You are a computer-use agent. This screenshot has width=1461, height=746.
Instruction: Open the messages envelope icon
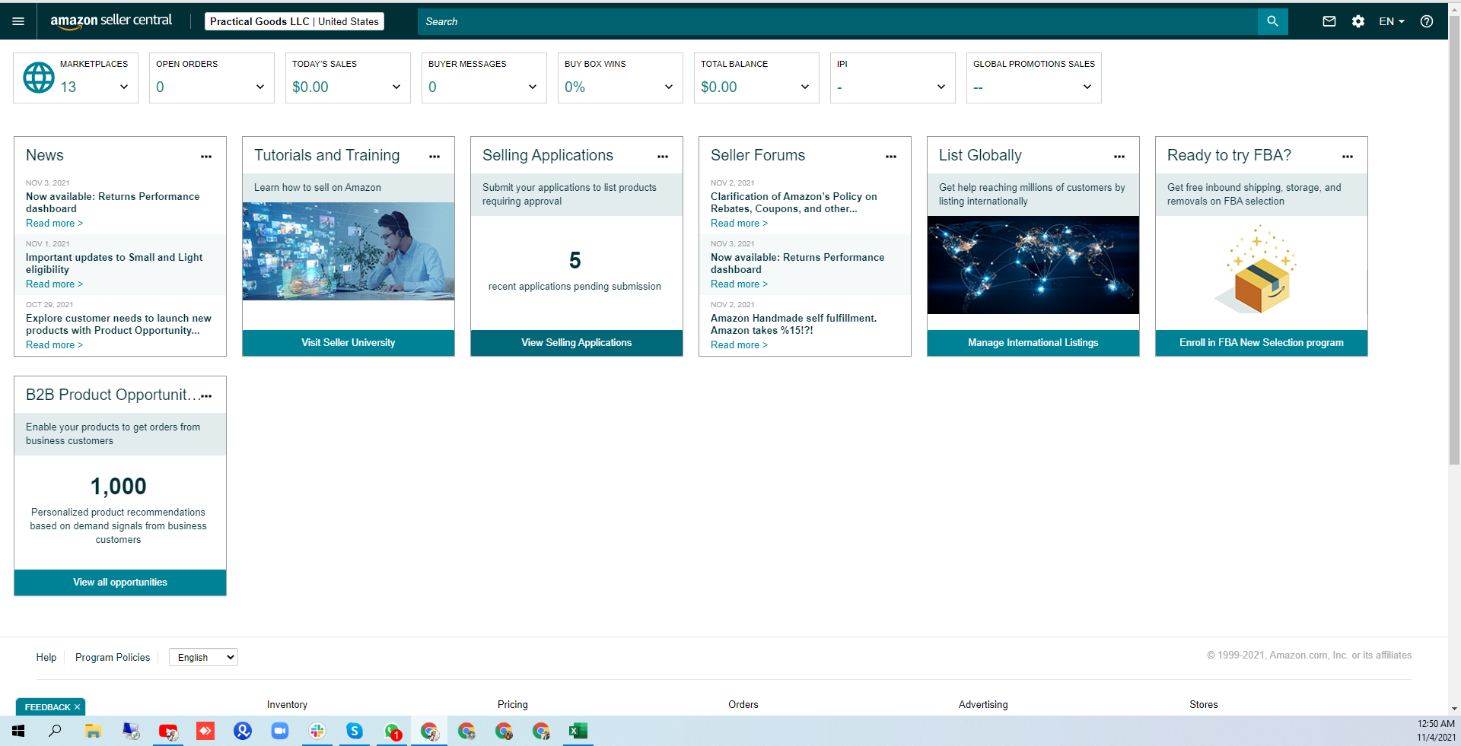click(x=1329, y=21)
